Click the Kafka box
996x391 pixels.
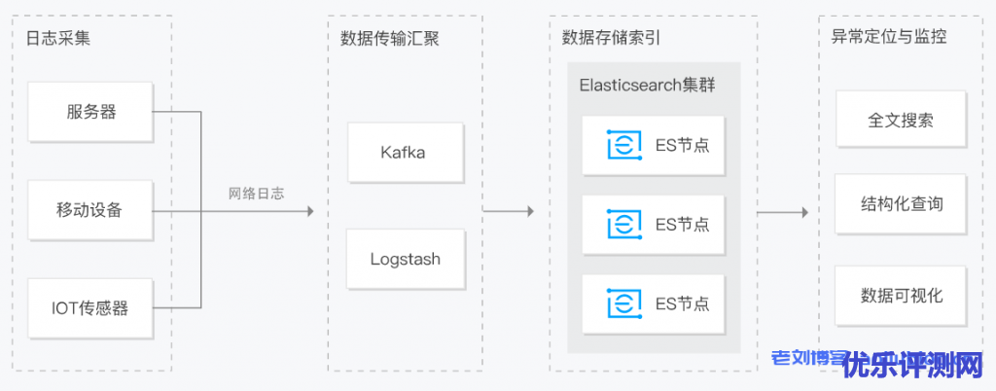pyautogui.click(x=403, y=153)
